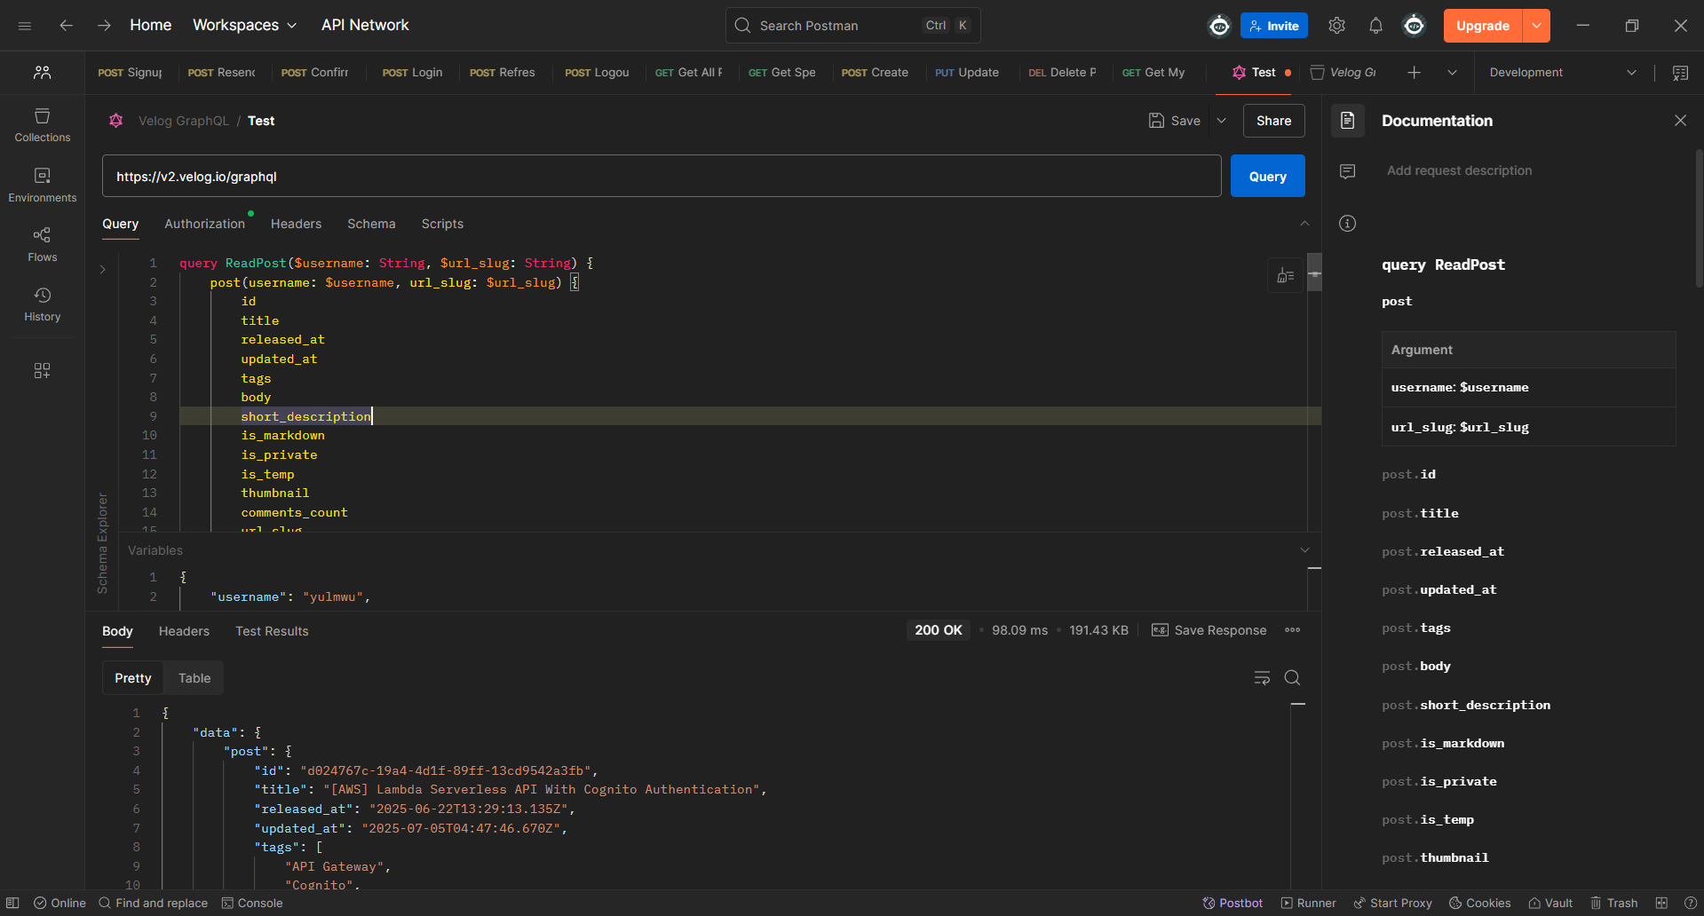Open the Workspaces dropdown
The width and height of the screenshot is (1704, 916).
(244, 26)
